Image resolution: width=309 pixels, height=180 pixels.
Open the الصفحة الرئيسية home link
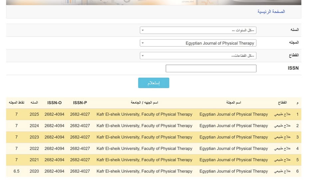271,12
